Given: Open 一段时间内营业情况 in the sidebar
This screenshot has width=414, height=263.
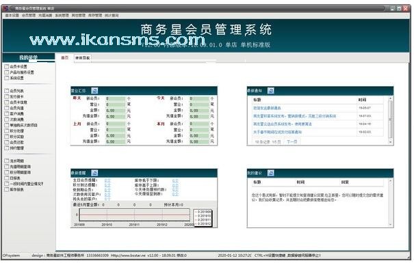Looking at the screenshot, I should coord(24,184).
